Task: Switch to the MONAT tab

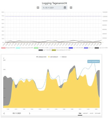Action: 85,113
